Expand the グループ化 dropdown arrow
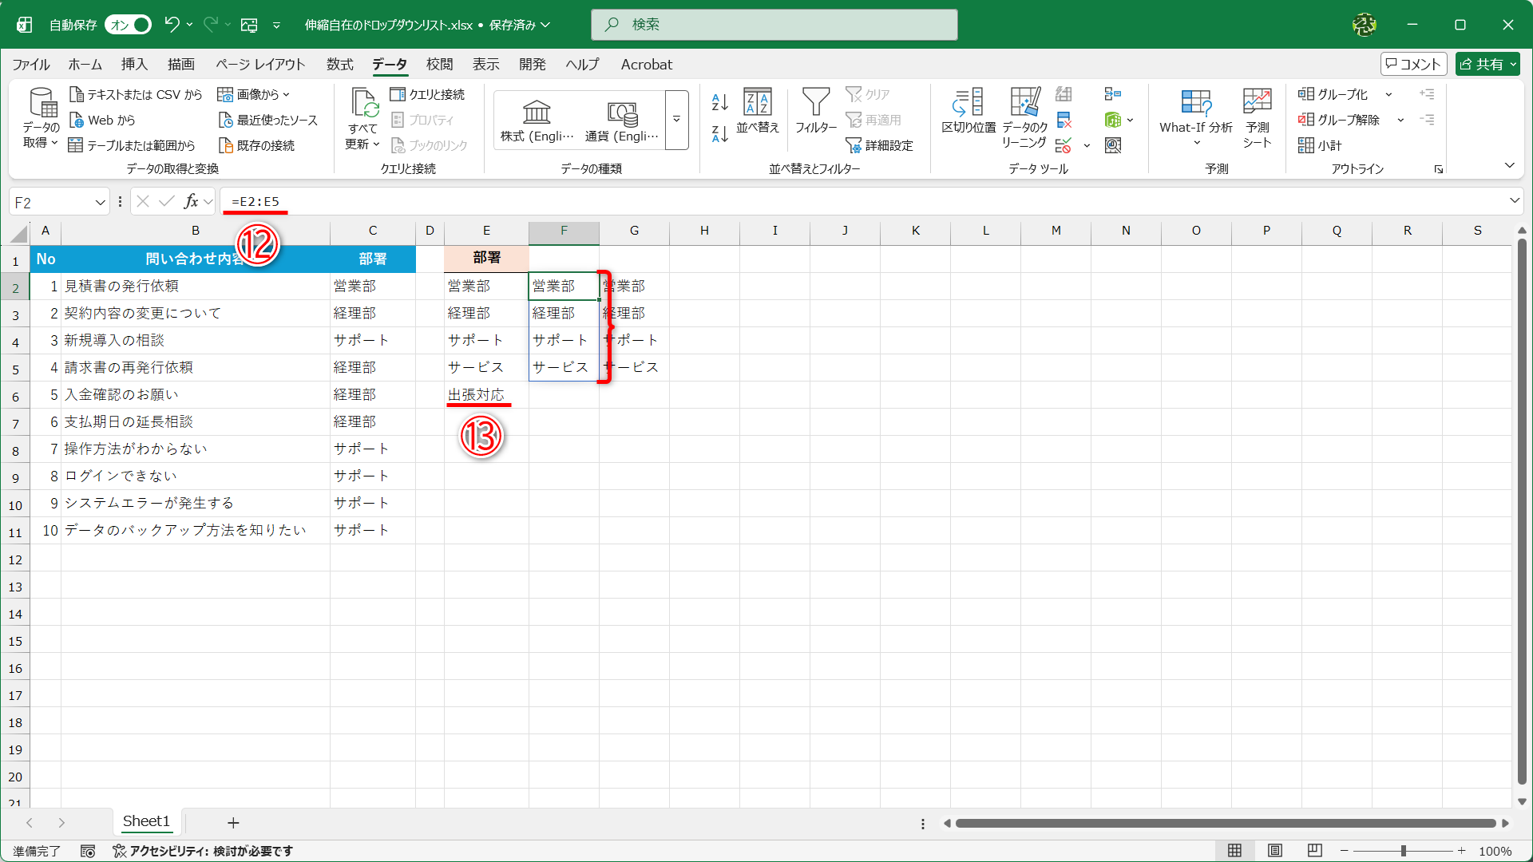Viewport: 1533px width, 862px height. point(1388,94)
